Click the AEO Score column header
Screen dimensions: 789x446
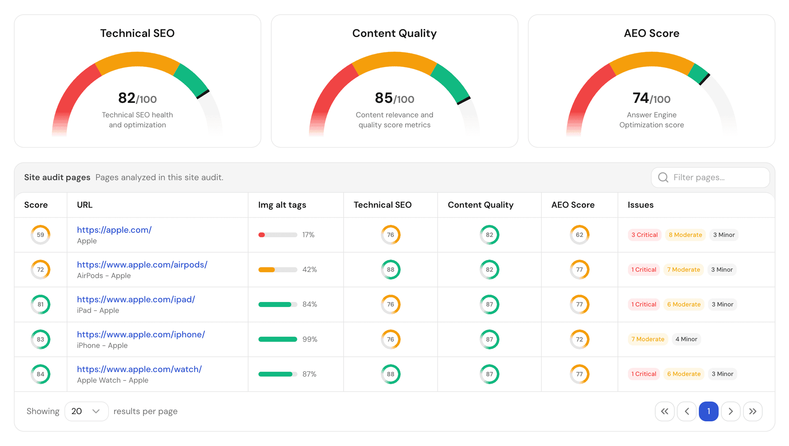573,205
